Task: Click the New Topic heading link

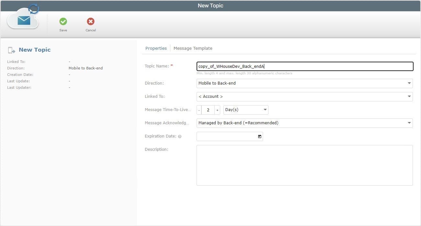Action: coord(34,50)
